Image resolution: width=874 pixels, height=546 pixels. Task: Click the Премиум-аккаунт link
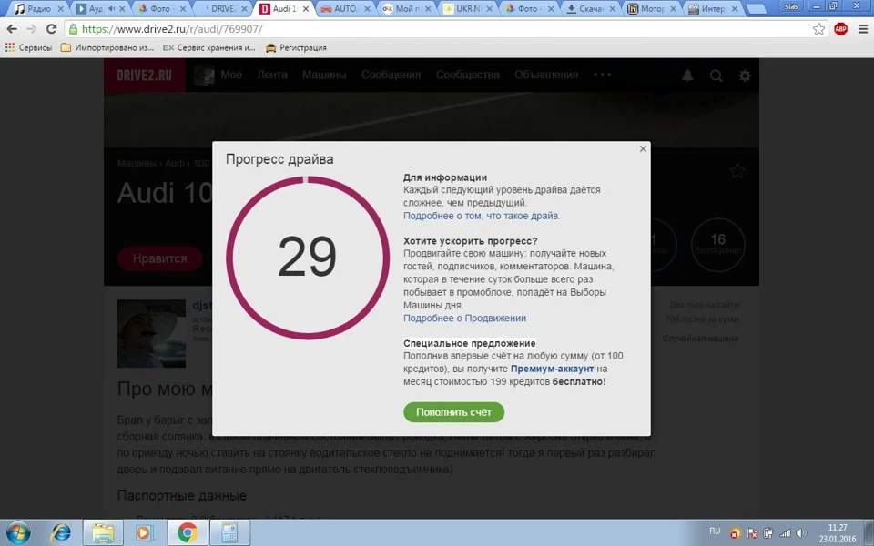[552, 369]
